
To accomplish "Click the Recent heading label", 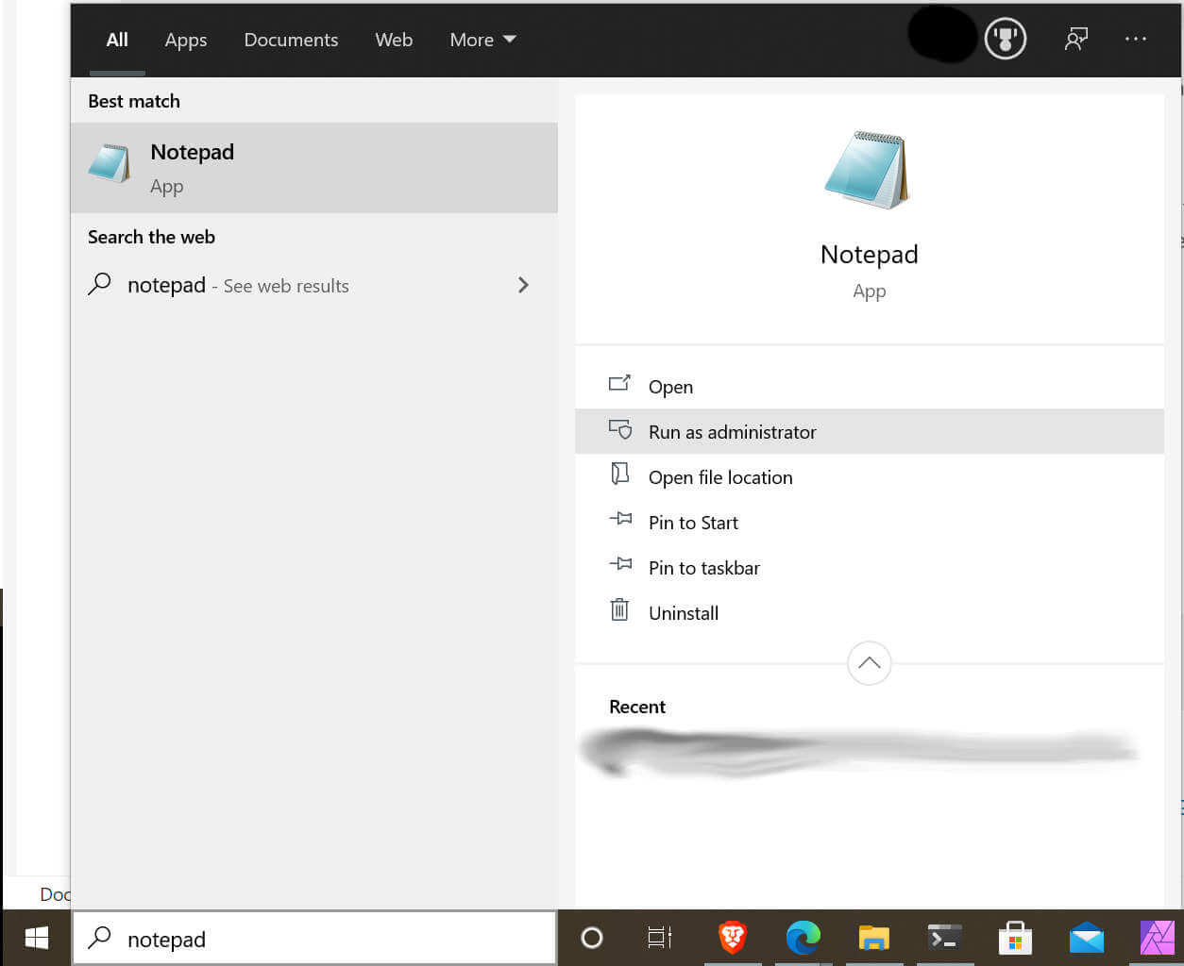I will 637,707.
